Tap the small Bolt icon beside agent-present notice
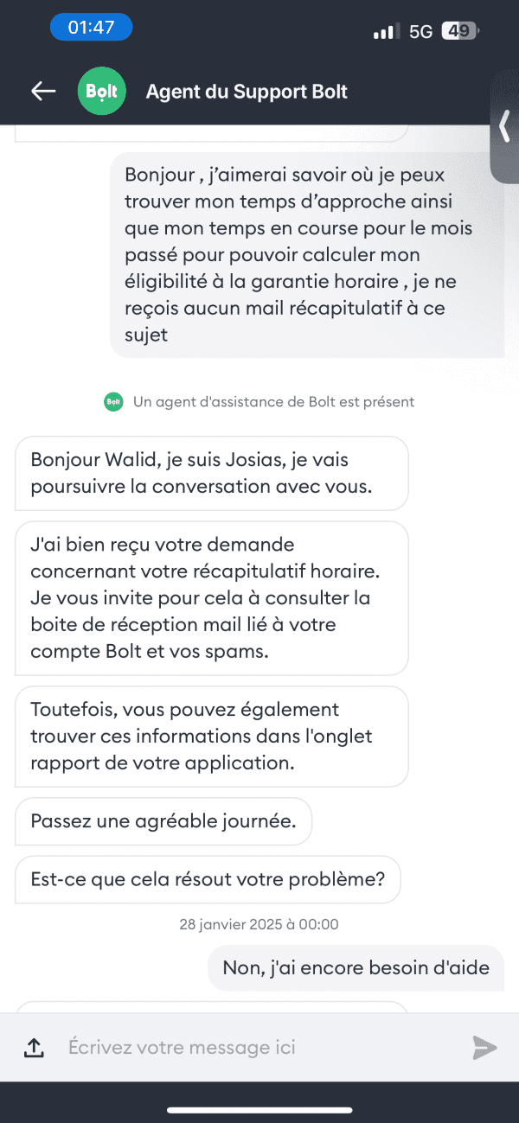The image size is (519, 1123). [113, 402]
